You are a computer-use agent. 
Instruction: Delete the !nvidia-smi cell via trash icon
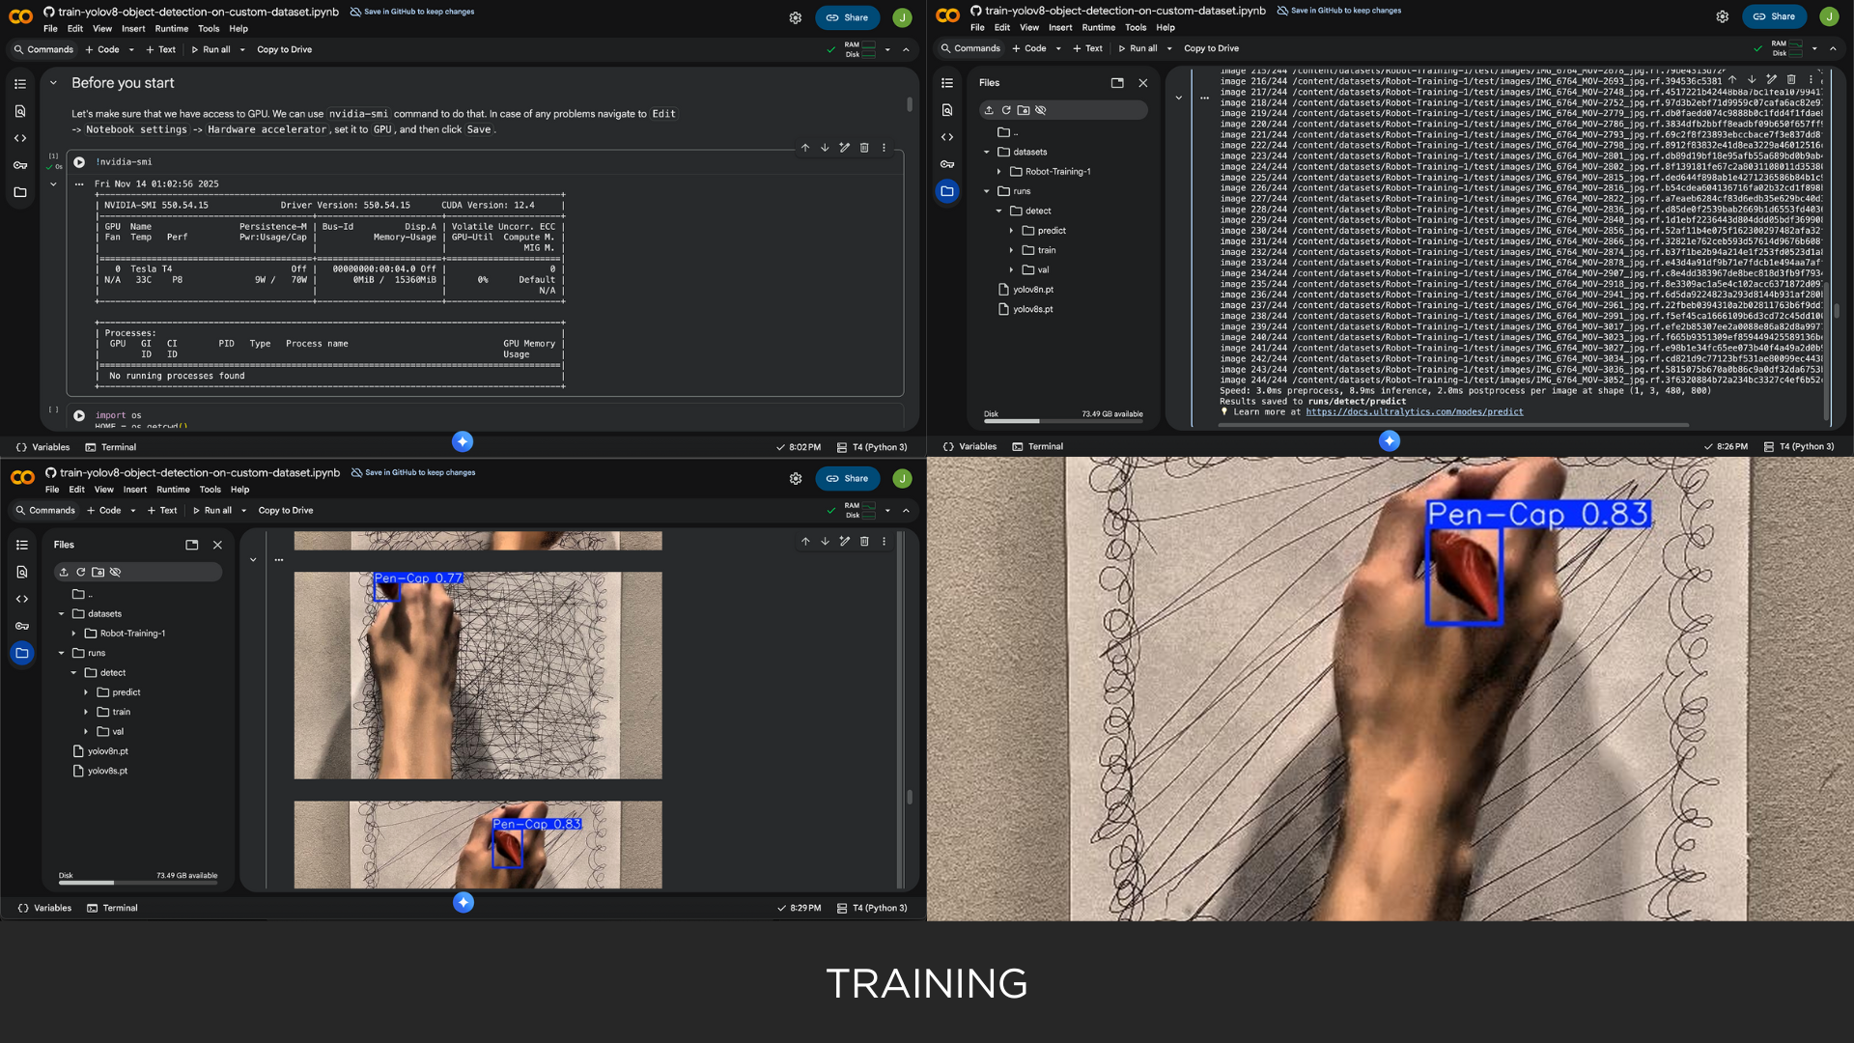(864, 148)
